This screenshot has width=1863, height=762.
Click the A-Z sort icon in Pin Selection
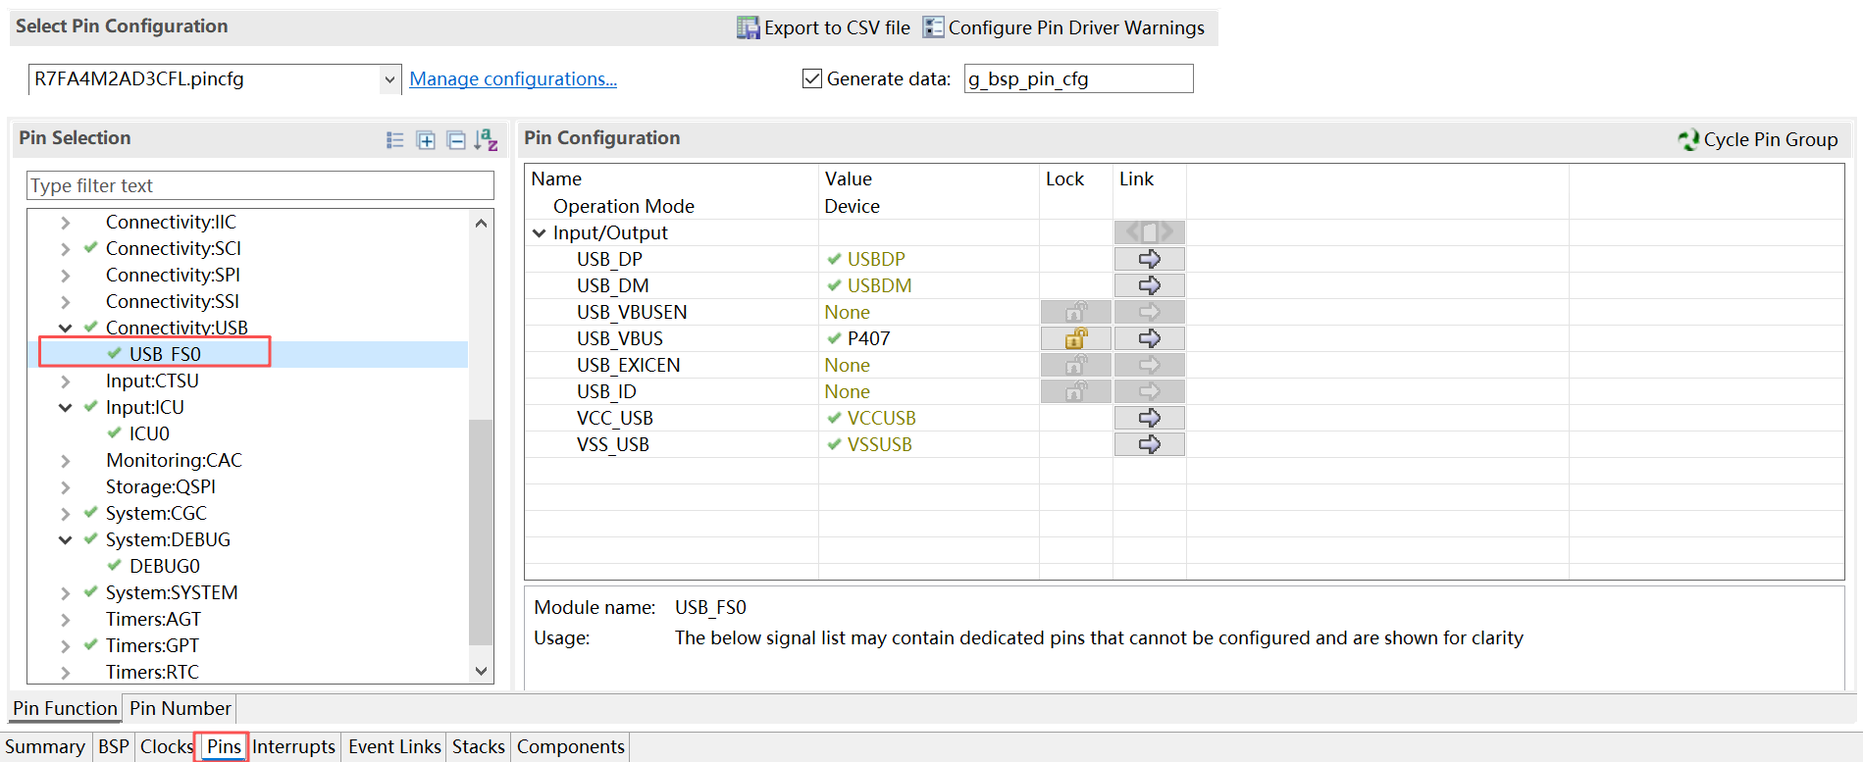[x=487, y=140]
